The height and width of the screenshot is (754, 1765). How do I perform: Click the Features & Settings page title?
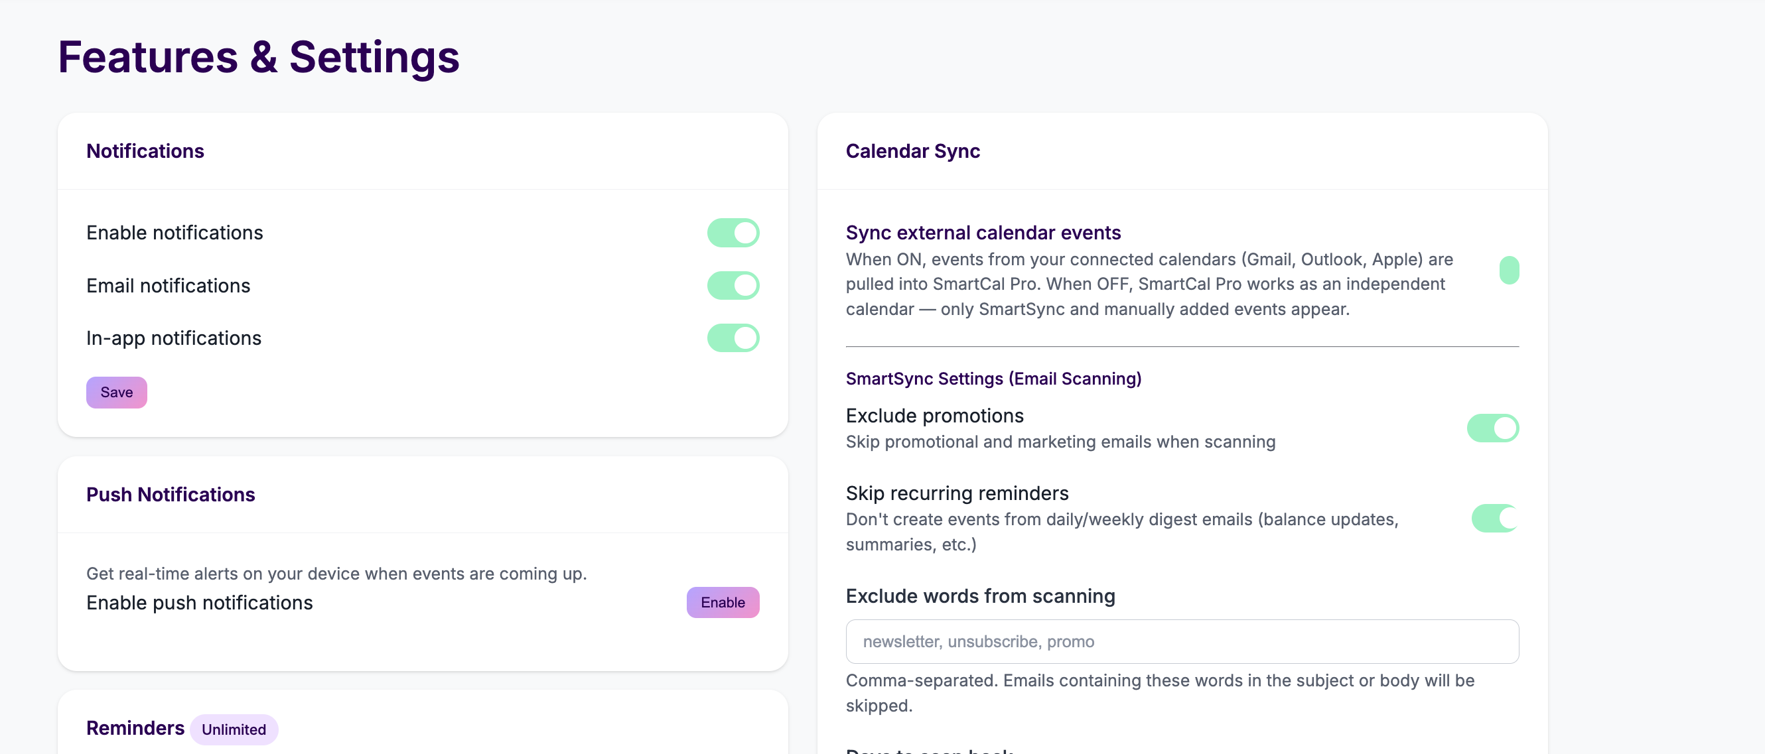(x=258, y=57)
